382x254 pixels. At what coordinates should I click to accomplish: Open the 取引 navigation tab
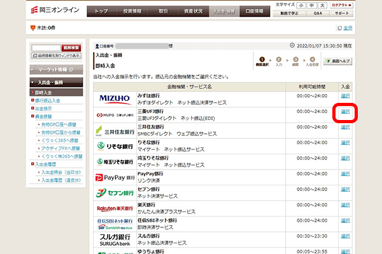163,11
